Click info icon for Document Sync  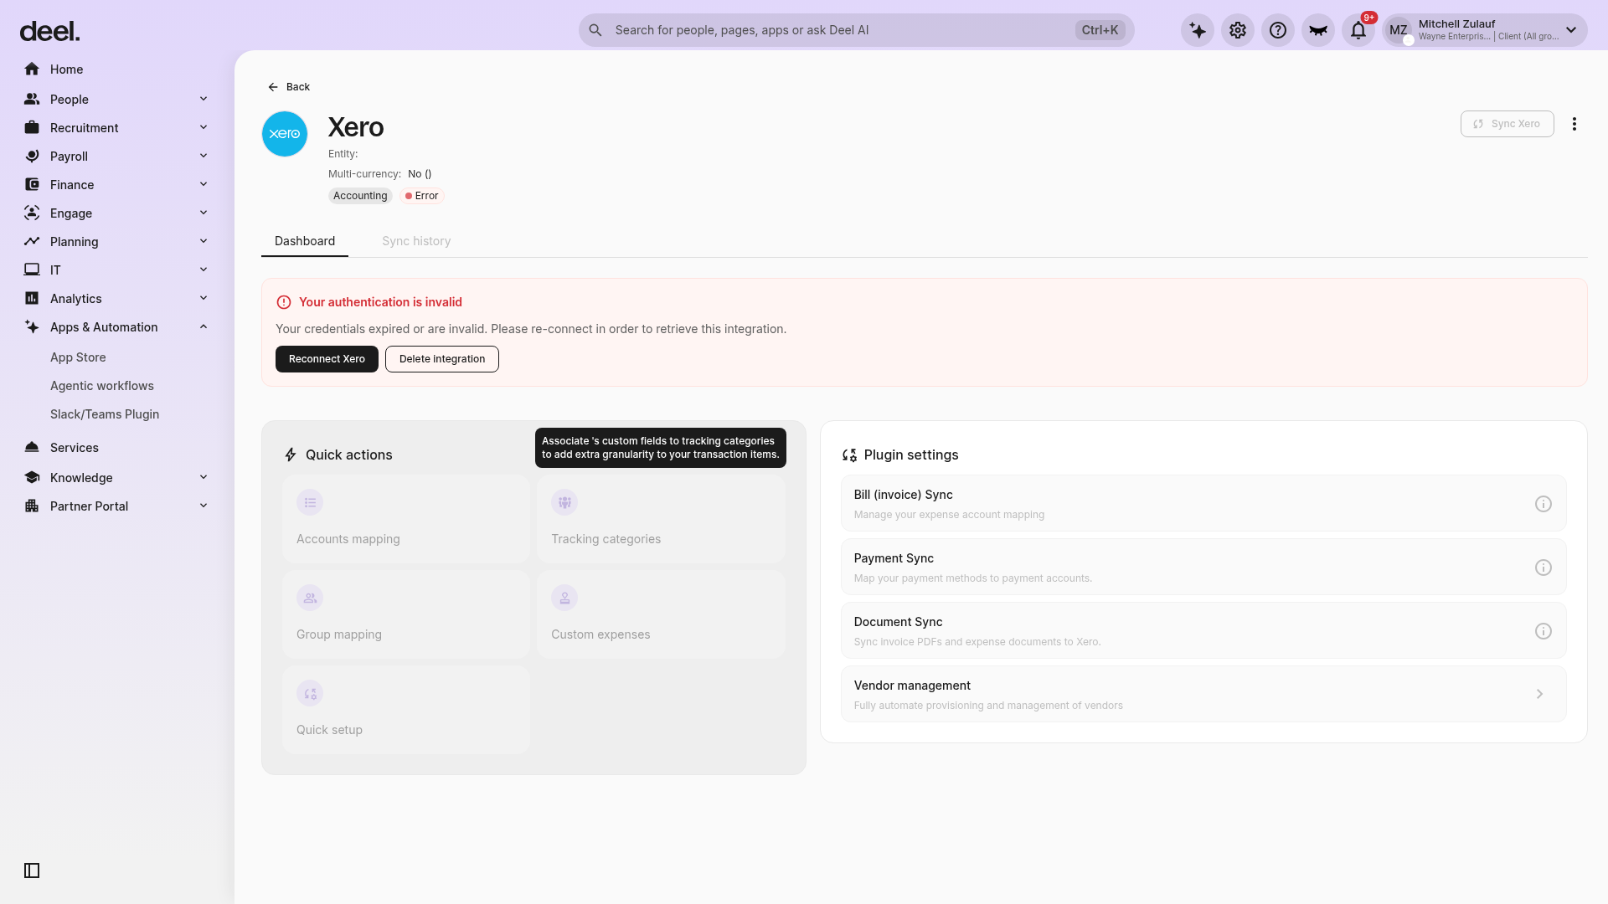(1544, 631)
